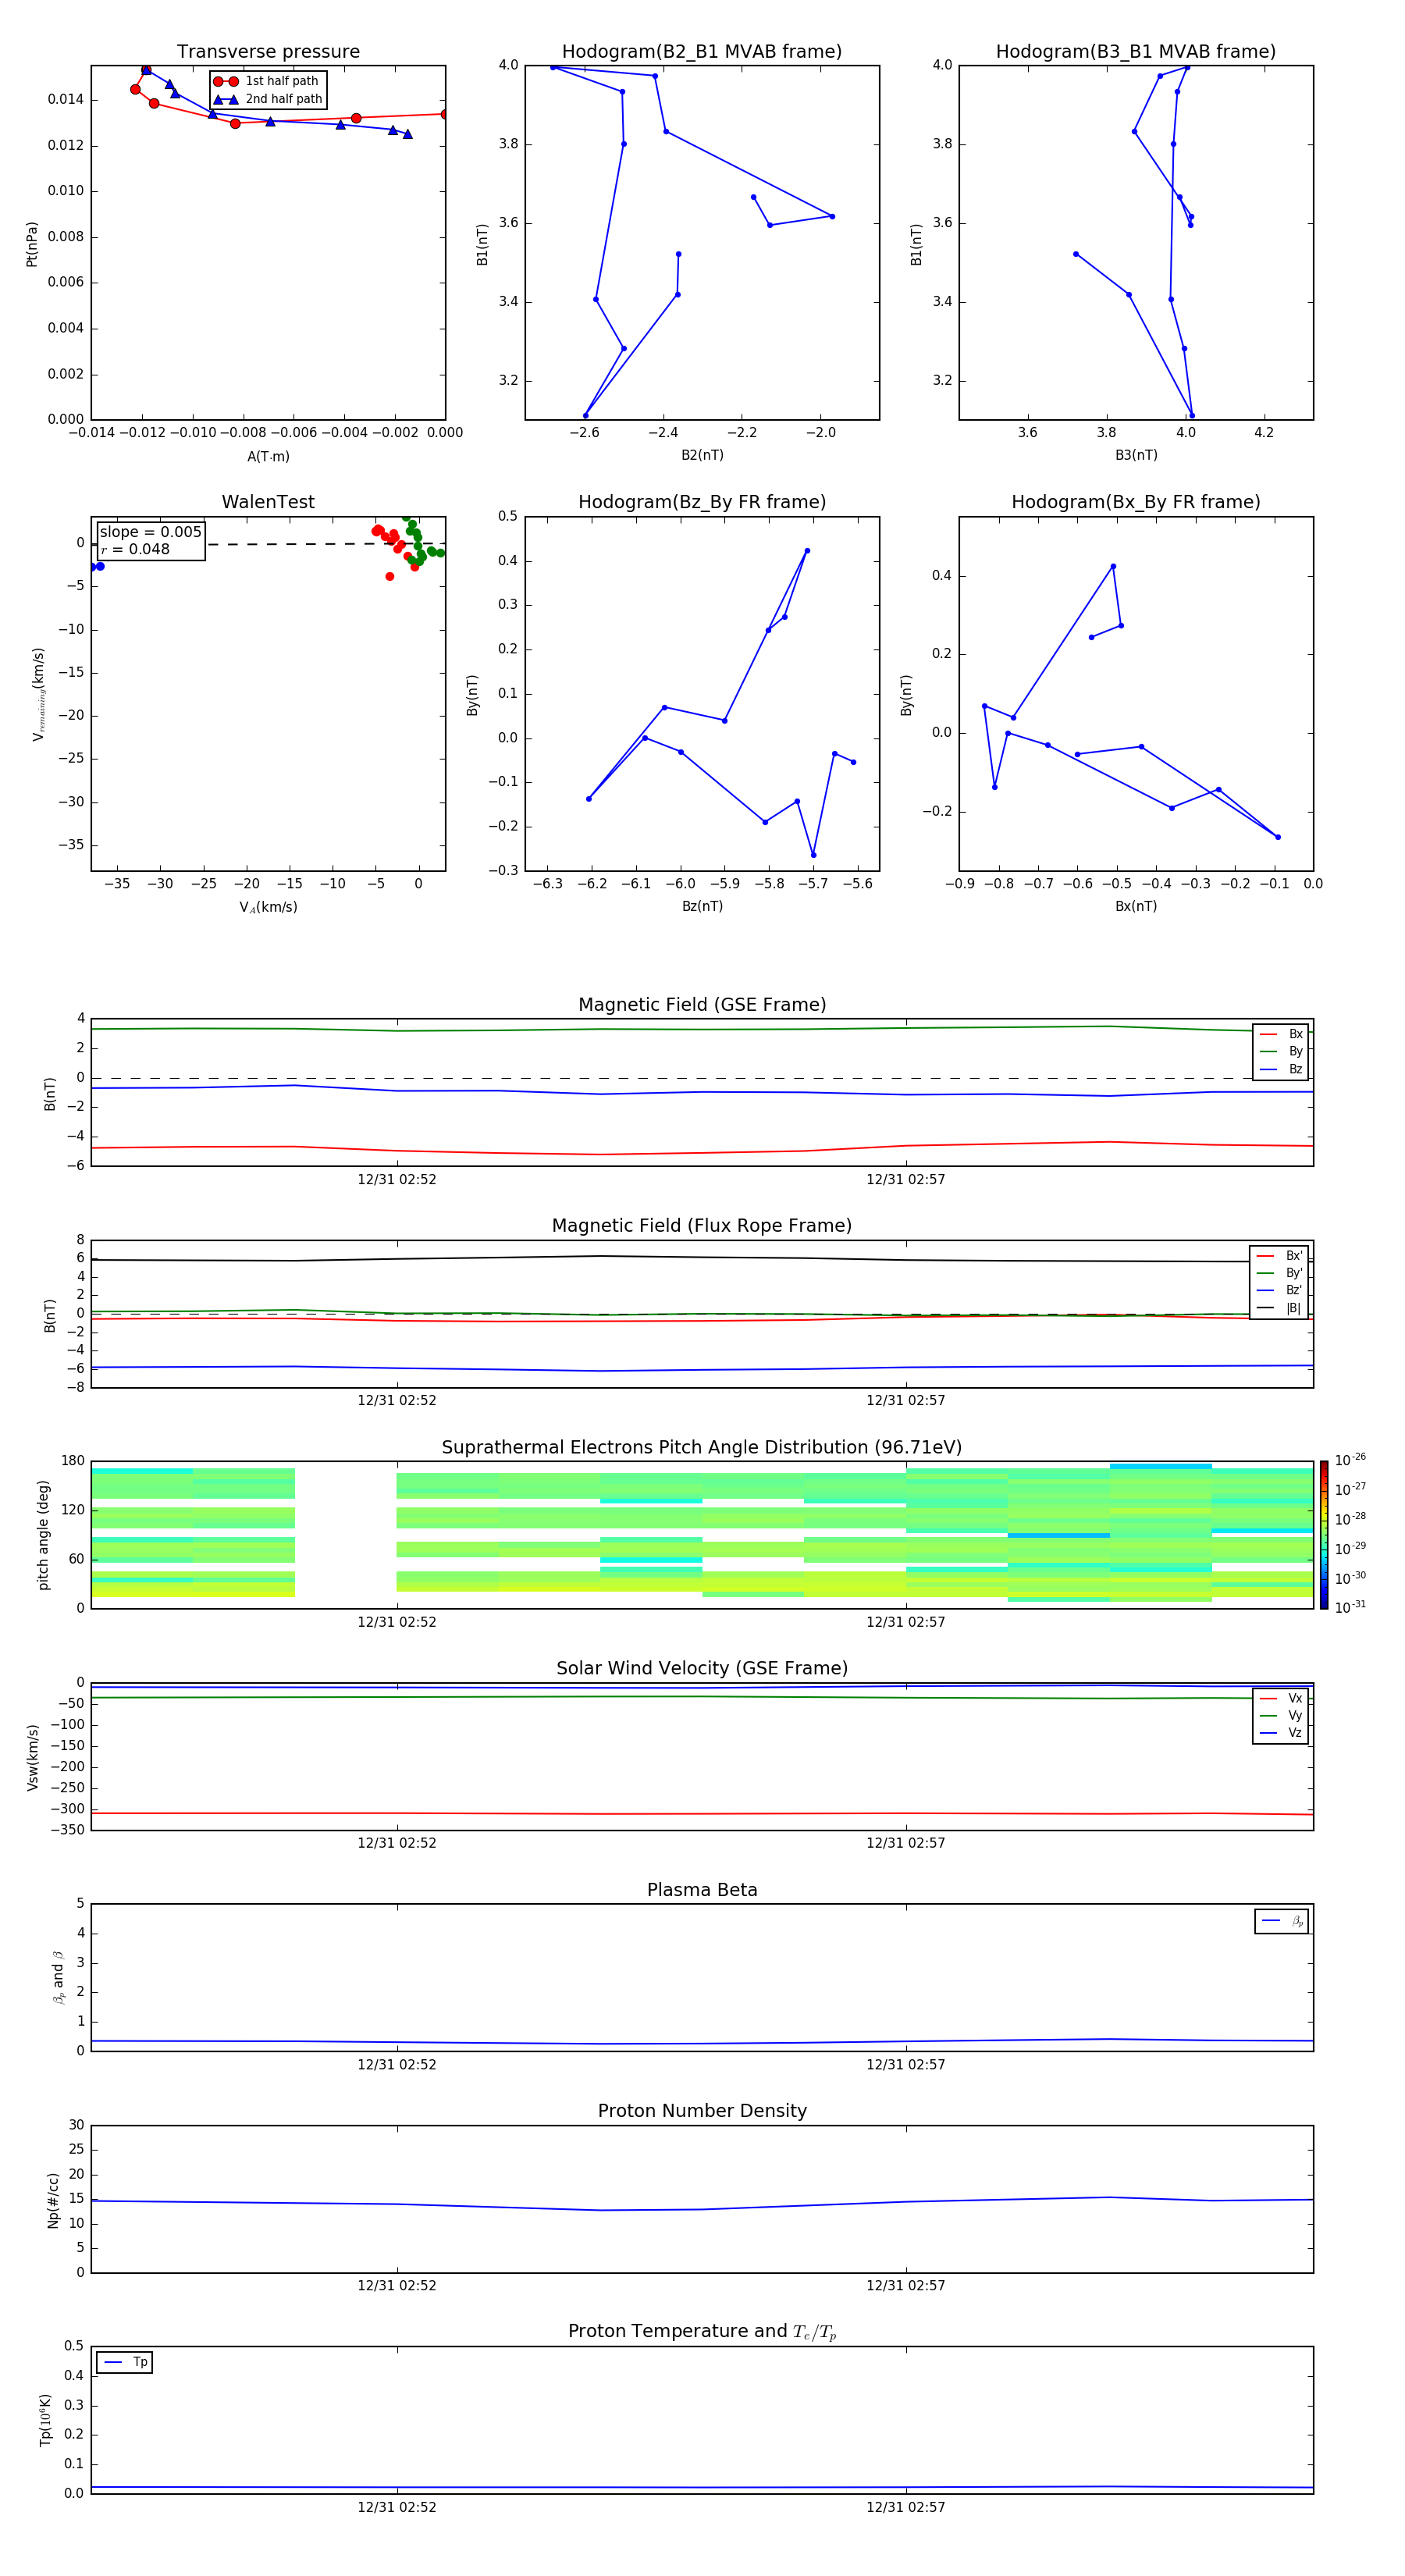1405x2576 pixels.
Task: Click the WalenTest plot title
Action: point(268,502)
